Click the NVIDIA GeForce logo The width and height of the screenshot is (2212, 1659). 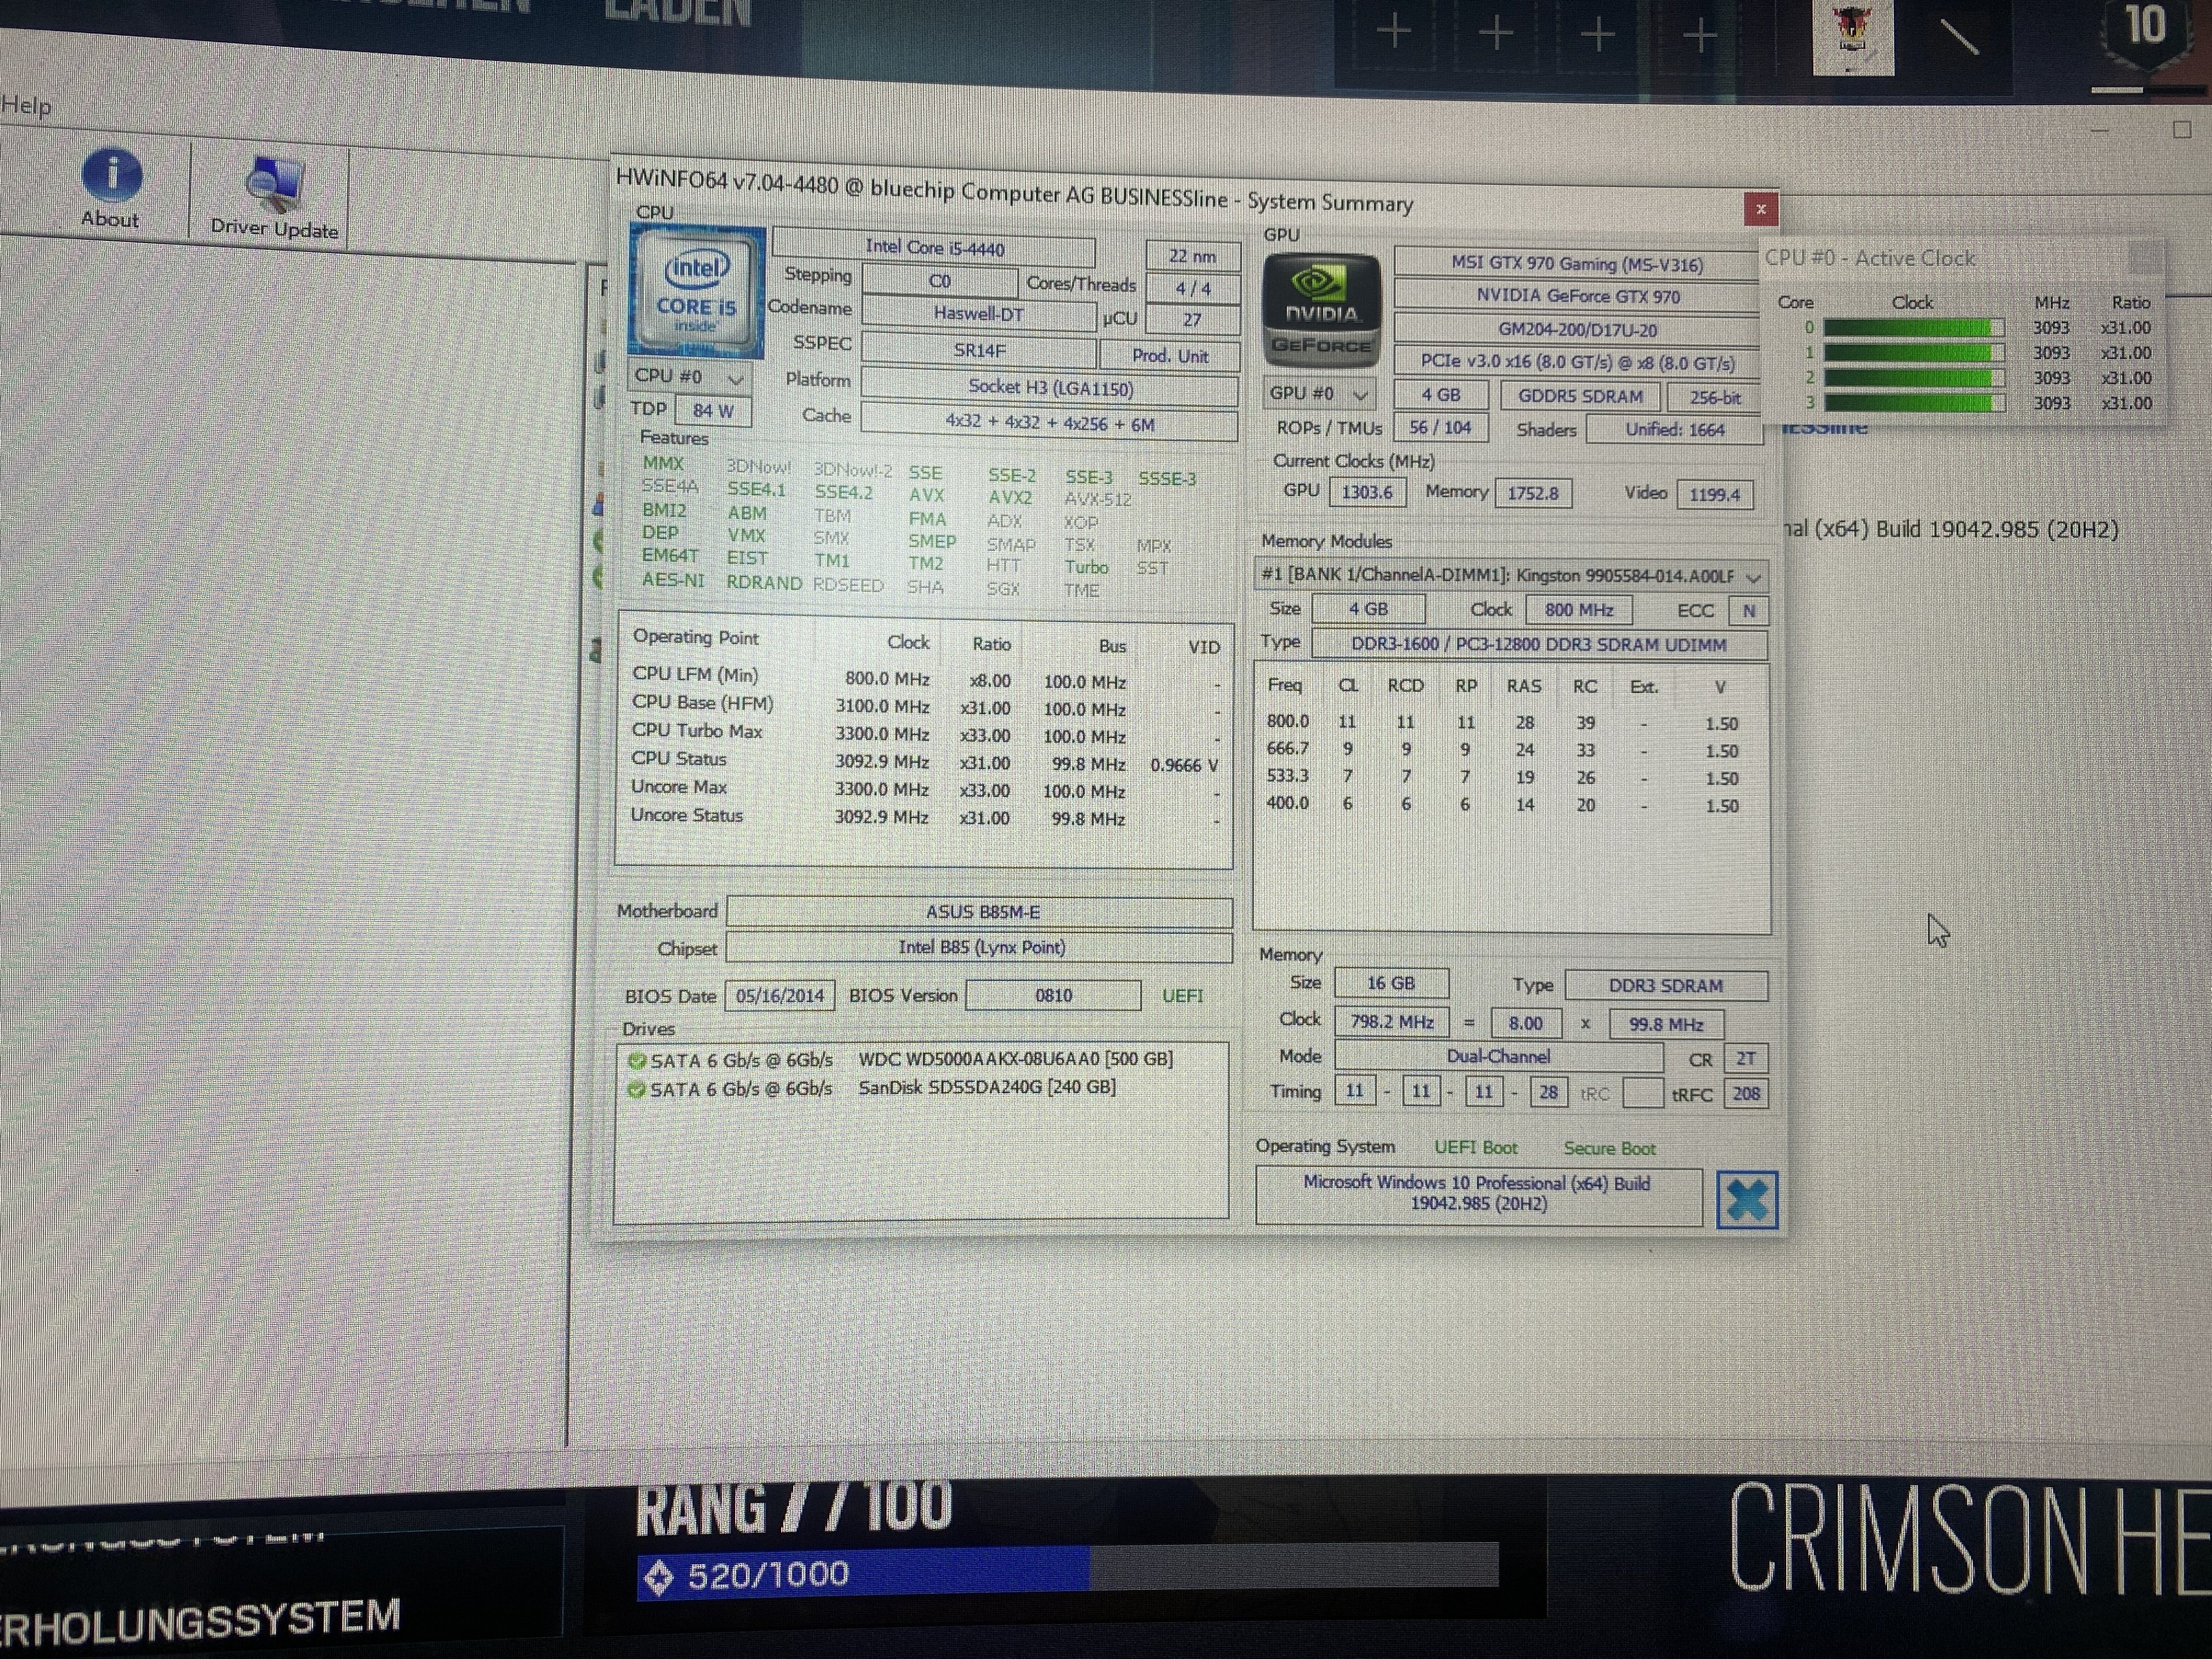[1321, 311]
